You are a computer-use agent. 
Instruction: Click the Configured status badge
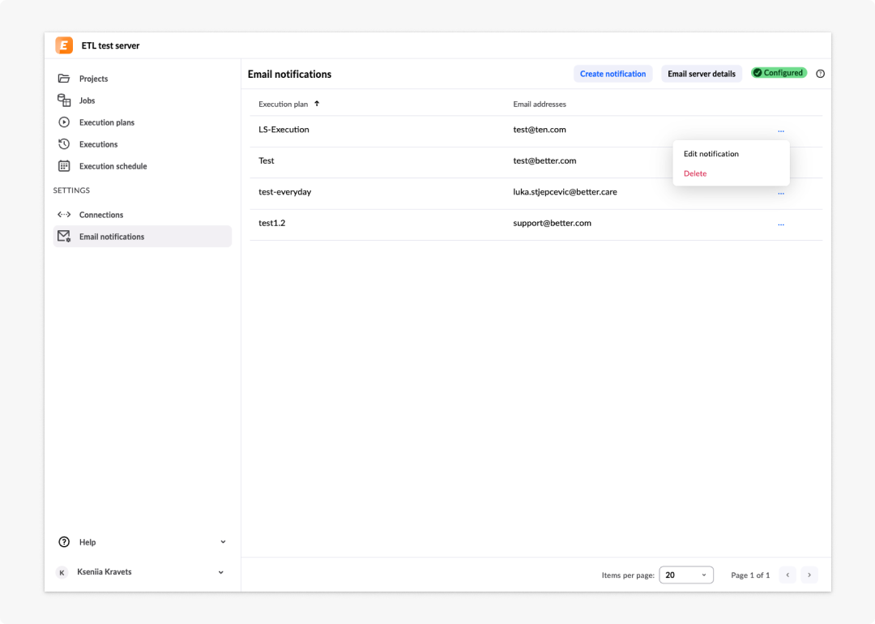pos(779,73)
